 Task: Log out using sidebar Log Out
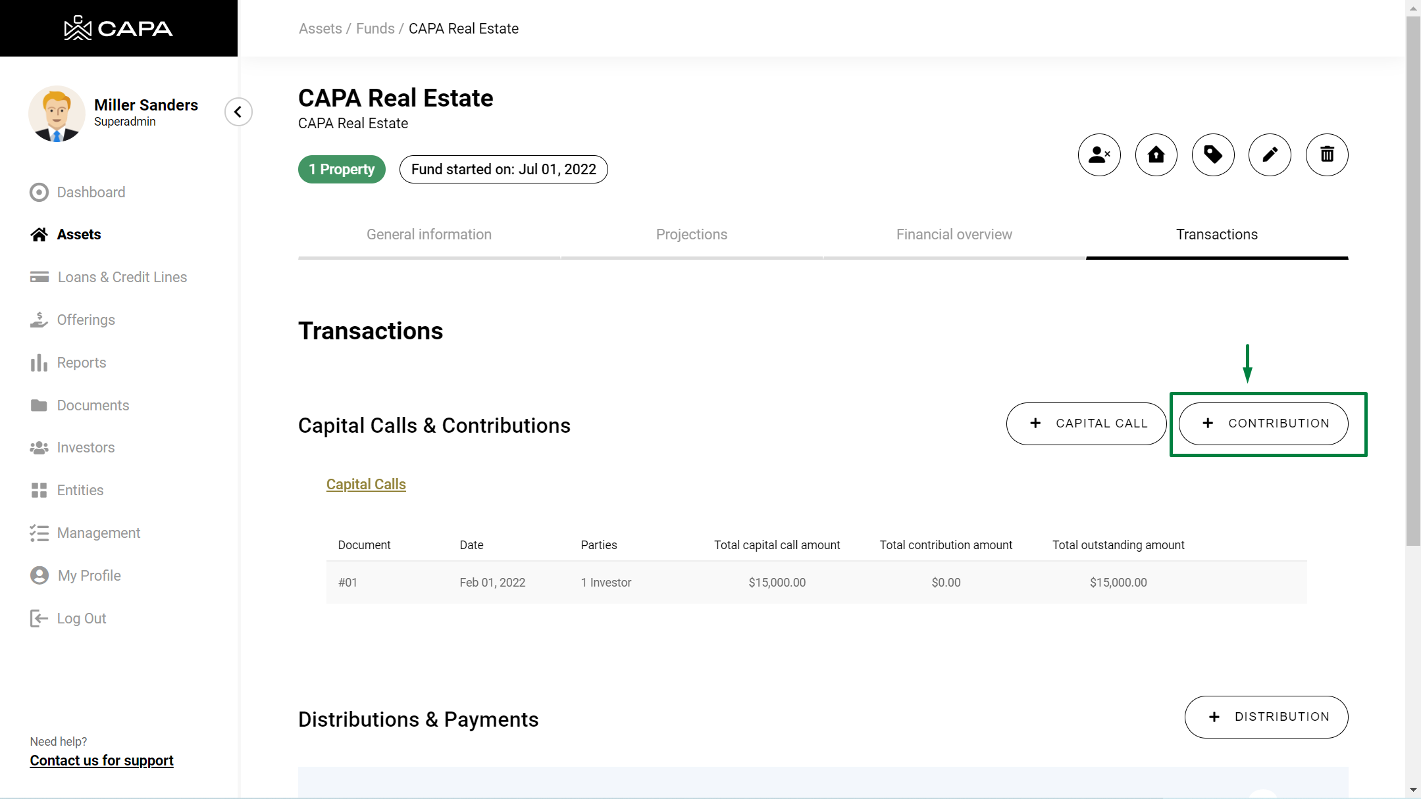click(x=81, y=618)
